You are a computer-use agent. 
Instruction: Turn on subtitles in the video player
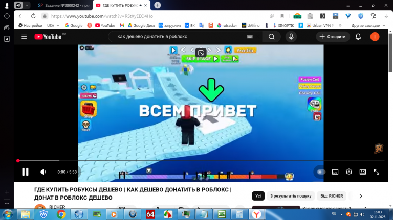pyautogui.click(x=335, y=172)
